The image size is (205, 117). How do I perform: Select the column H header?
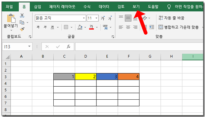171,57
